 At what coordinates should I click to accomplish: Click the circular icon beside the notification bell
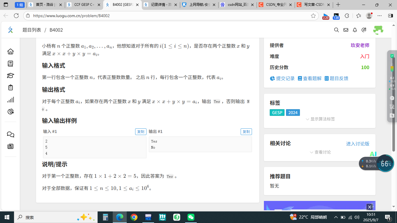click(x=364, y=30)
